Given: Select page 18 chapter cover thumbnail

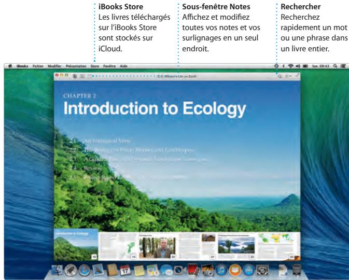Looking at the screenshot, I should pyautogui.click(x=76, y=244).
